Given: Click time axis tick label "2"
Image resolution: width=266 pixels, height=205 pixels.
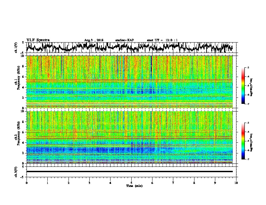Looking at the screenshot, I should (x=69, y=183).
